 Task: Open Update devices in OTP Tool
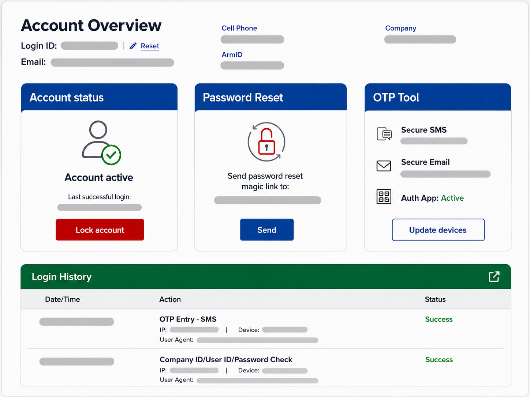coord(438,230)
